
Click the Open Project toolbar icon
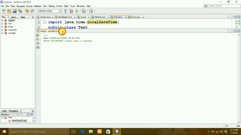pyautogui.click(x=15, y=11)
